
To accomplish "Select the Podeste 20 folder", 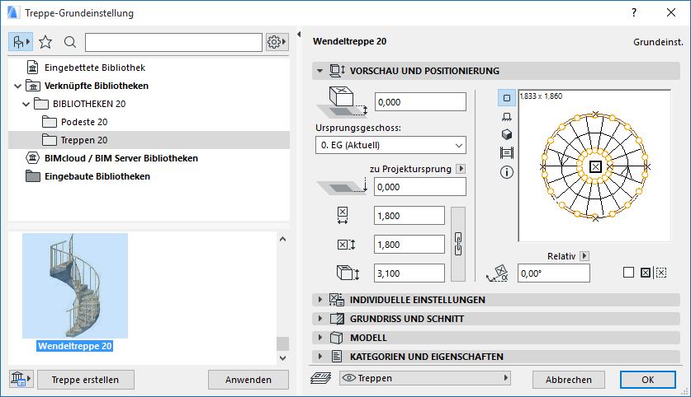I will pyautogui.click(x=78, y=122).
